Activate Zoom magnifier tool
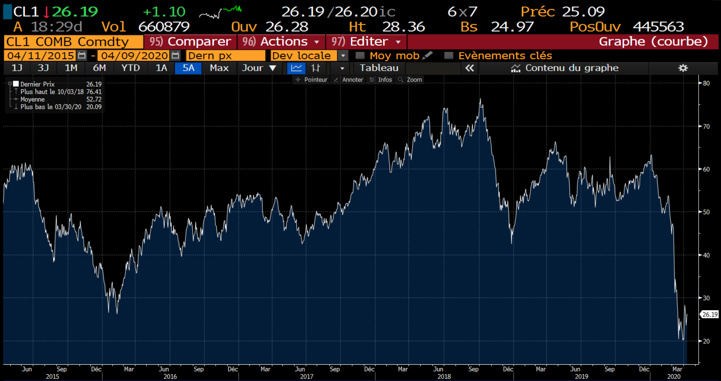This screenshot has height=381, width=721. click(x=410, y=80)
